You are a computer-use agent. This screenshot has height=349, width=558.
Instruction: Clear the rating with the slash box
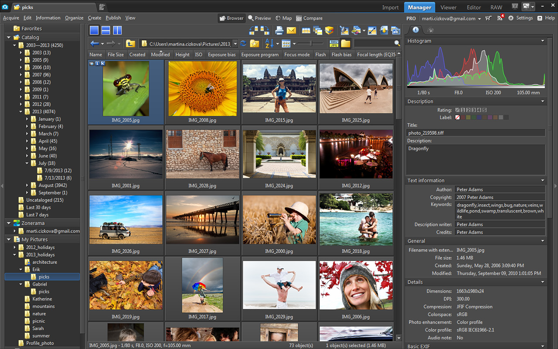click(458, 110)
